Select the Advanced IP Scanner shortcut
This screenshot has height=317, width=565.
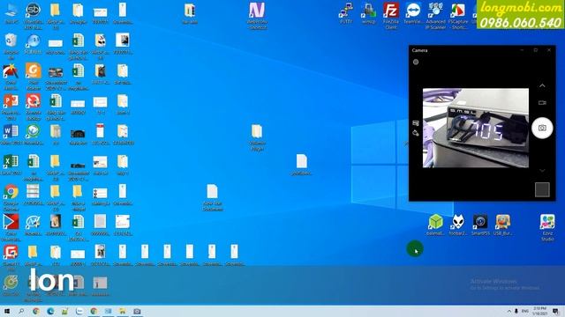click(435, 15)
